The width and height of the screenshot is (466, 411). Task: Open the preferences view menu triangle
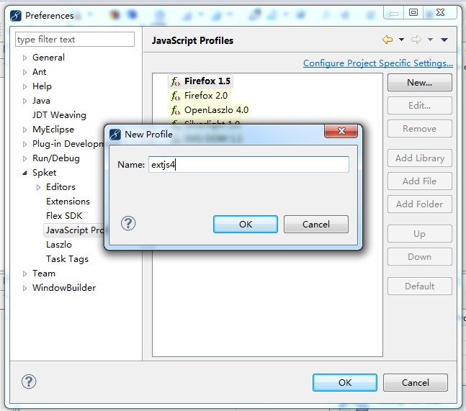pos(444,40)
